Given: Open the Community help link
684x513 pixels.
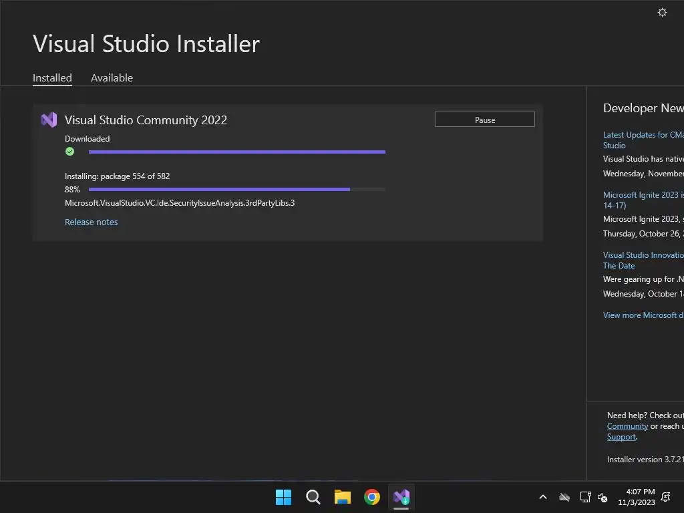Looking at the screenshot, I should 627,426.
